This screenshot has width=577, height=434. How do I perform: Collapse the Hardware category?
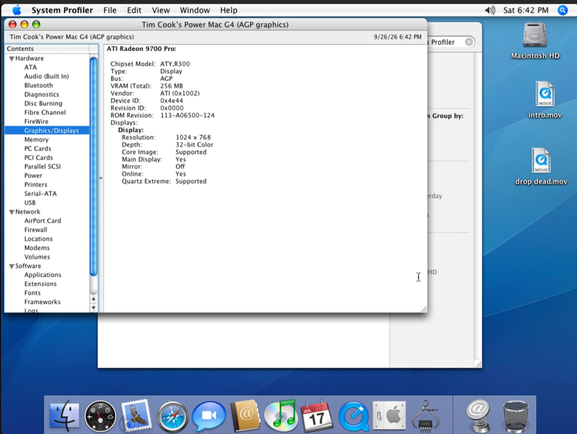coord(12,58)
